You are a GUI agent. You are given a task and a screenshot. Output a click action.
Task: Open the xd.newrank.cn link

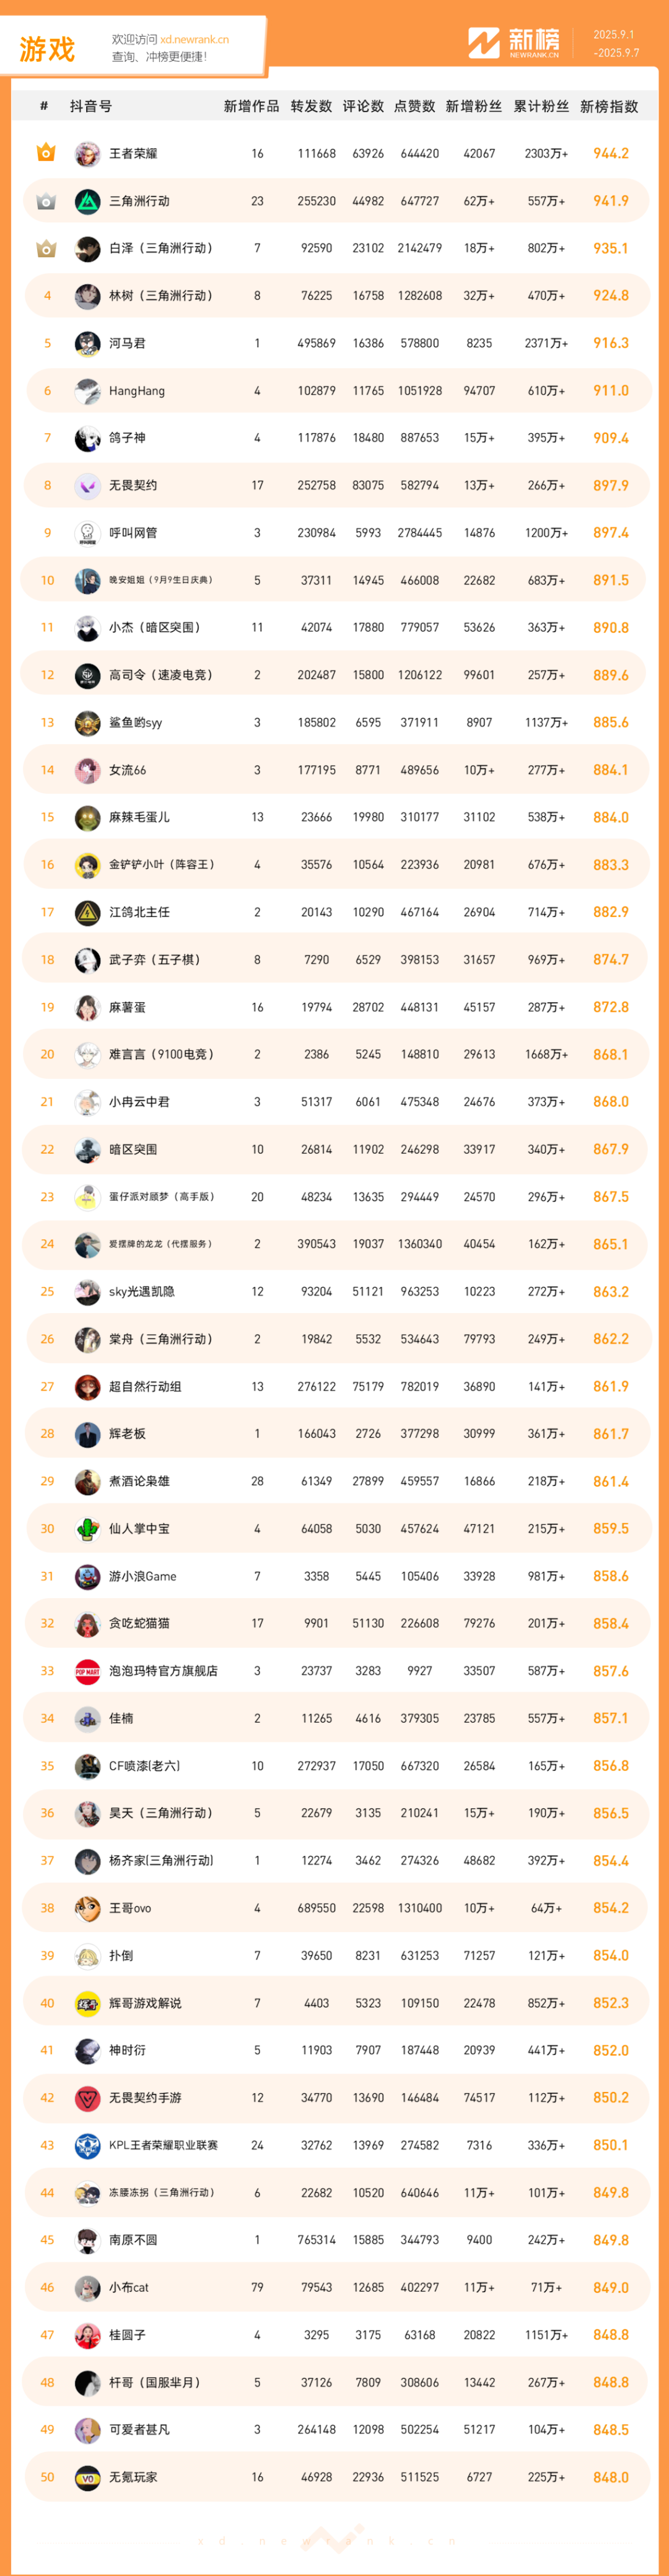pyautogui.click(x=194, y=40)
